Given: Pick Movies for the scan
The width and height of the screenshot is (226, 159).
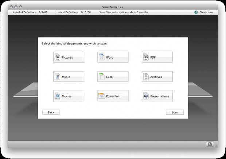Looking at the screenshot, I should pyautogui.click(x=69, y=96).
